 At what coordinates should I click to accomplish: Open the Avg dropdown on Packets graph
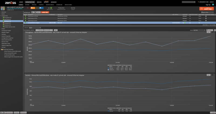(208, 75)
